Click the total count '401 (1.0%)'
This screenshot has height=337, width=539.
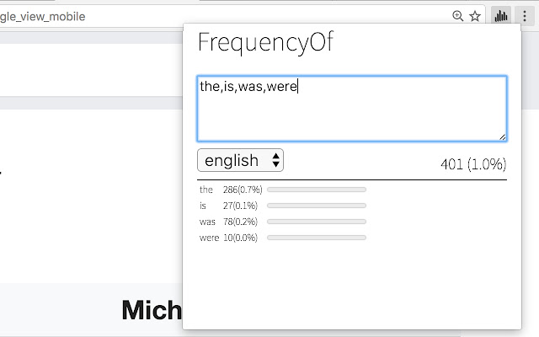(x=472, y=163)
